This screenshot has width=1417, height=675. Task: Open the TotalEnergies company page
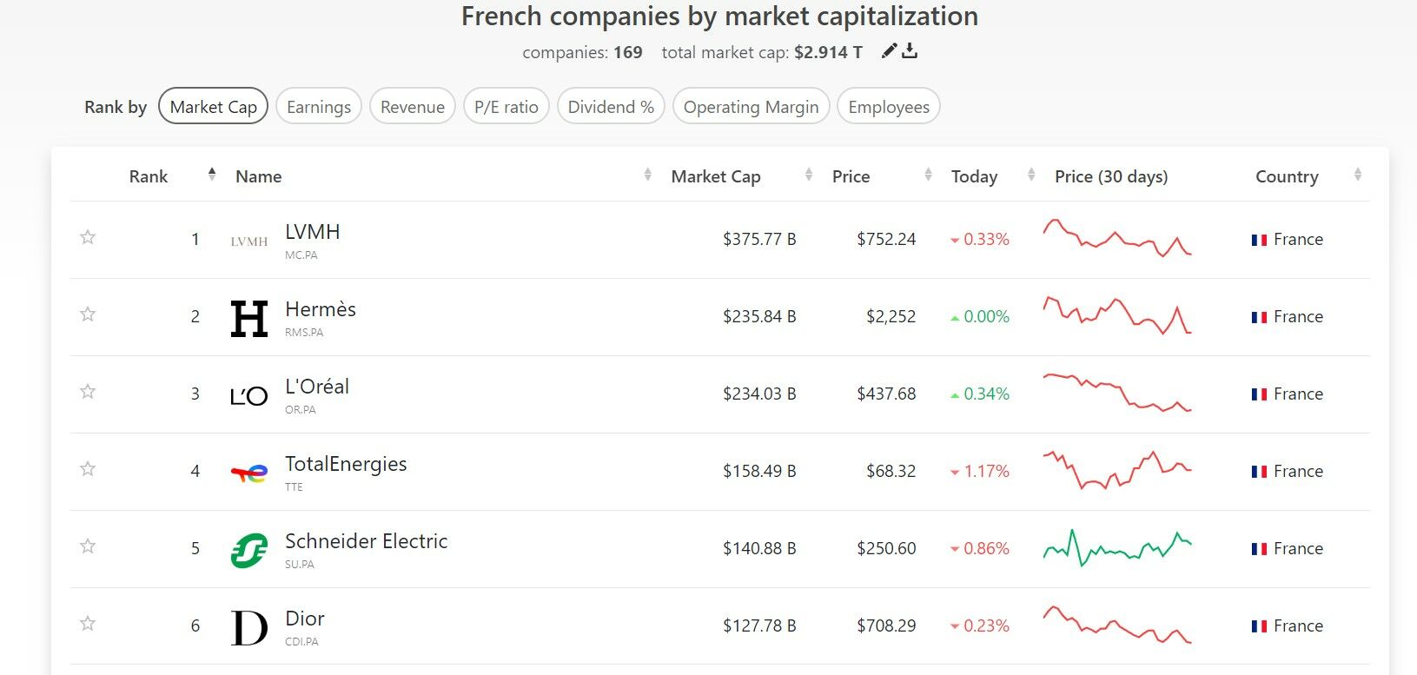346,464
